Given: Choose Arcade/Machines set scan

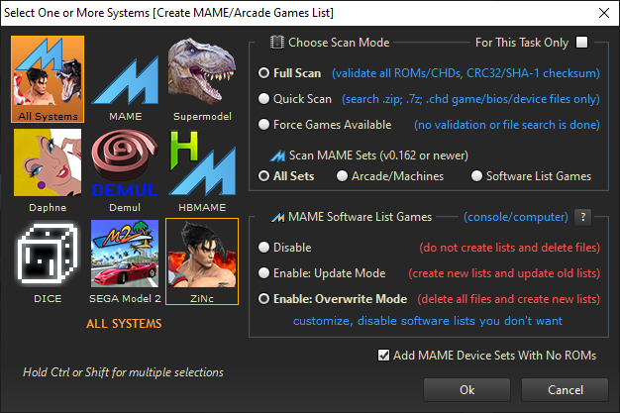Looking at the screenshot, I should click(343, 176).
